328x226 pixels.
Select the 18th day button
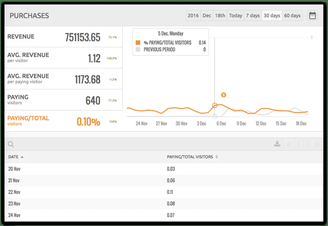[x=220, y=16]
